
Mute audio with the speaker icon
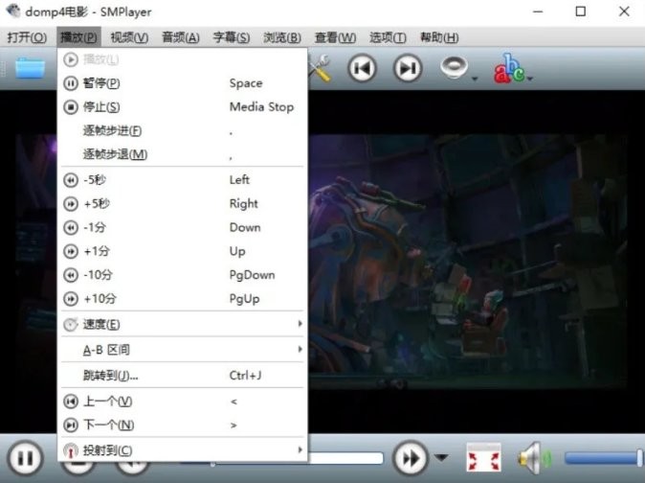pos(534,458)
